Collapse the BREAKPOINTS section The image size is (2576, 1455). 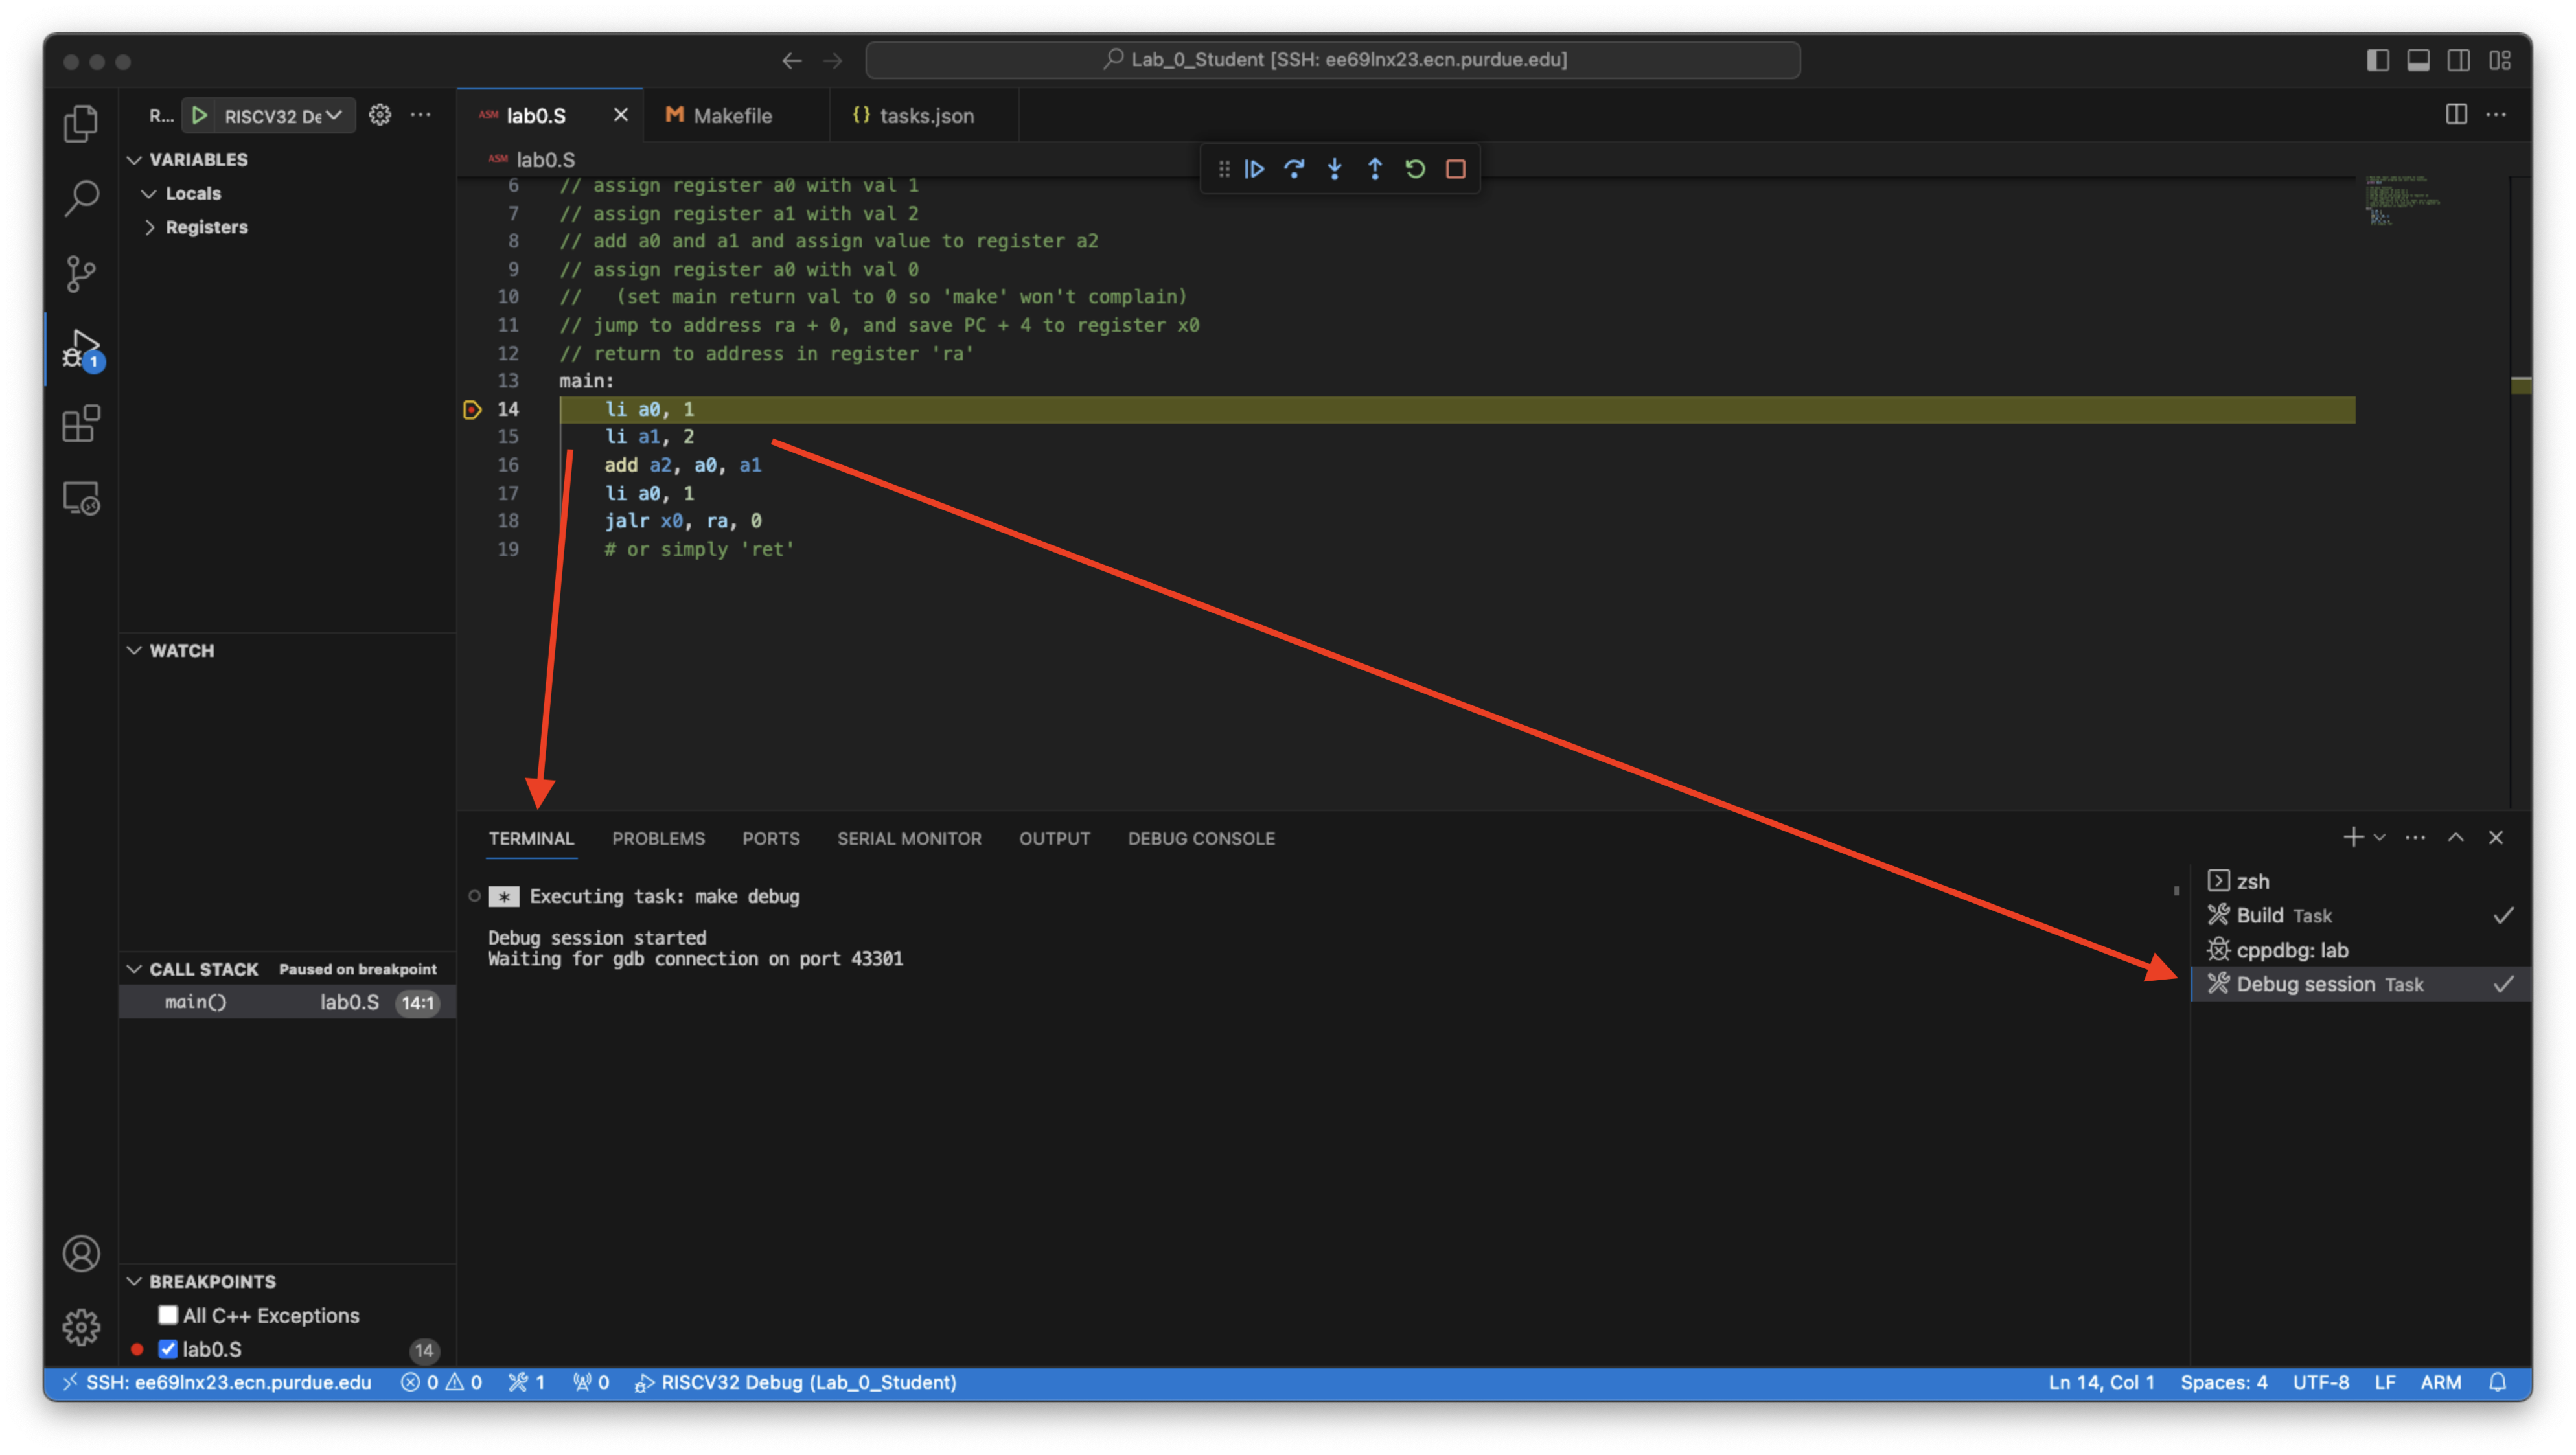(134, 1281)
